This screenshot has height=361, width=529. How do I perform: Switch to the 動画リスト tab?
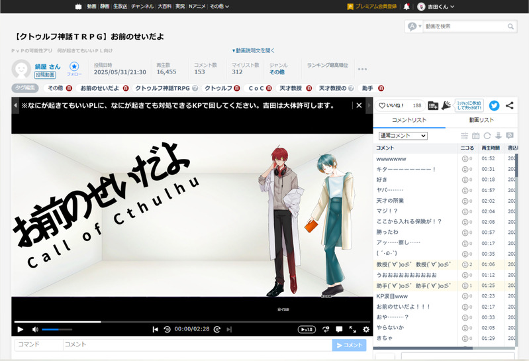coord(481,120)
